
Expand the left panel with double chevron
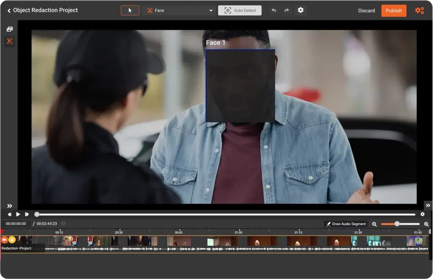pyautogui.click(x=9, y=206)
